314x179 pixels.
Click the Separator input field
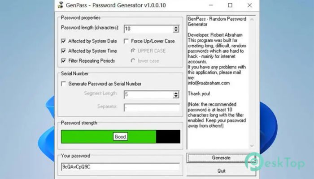tap(152, 108)
